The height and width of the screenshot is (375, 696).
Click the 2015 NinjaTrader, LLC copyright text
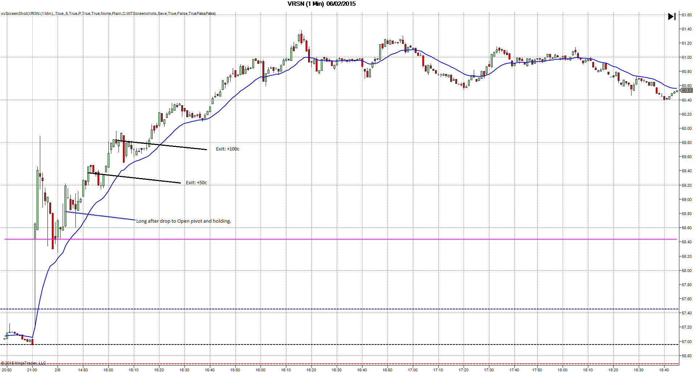point(24,363)
